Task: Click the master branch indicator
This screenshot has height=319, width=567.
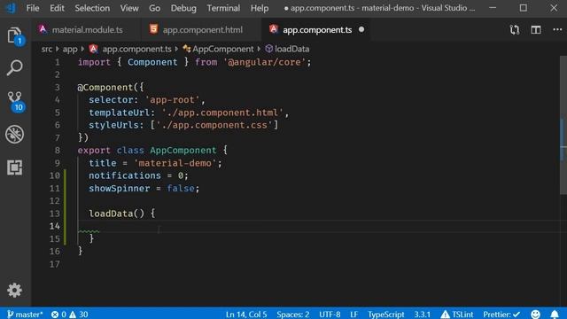Action: [25, 315]
